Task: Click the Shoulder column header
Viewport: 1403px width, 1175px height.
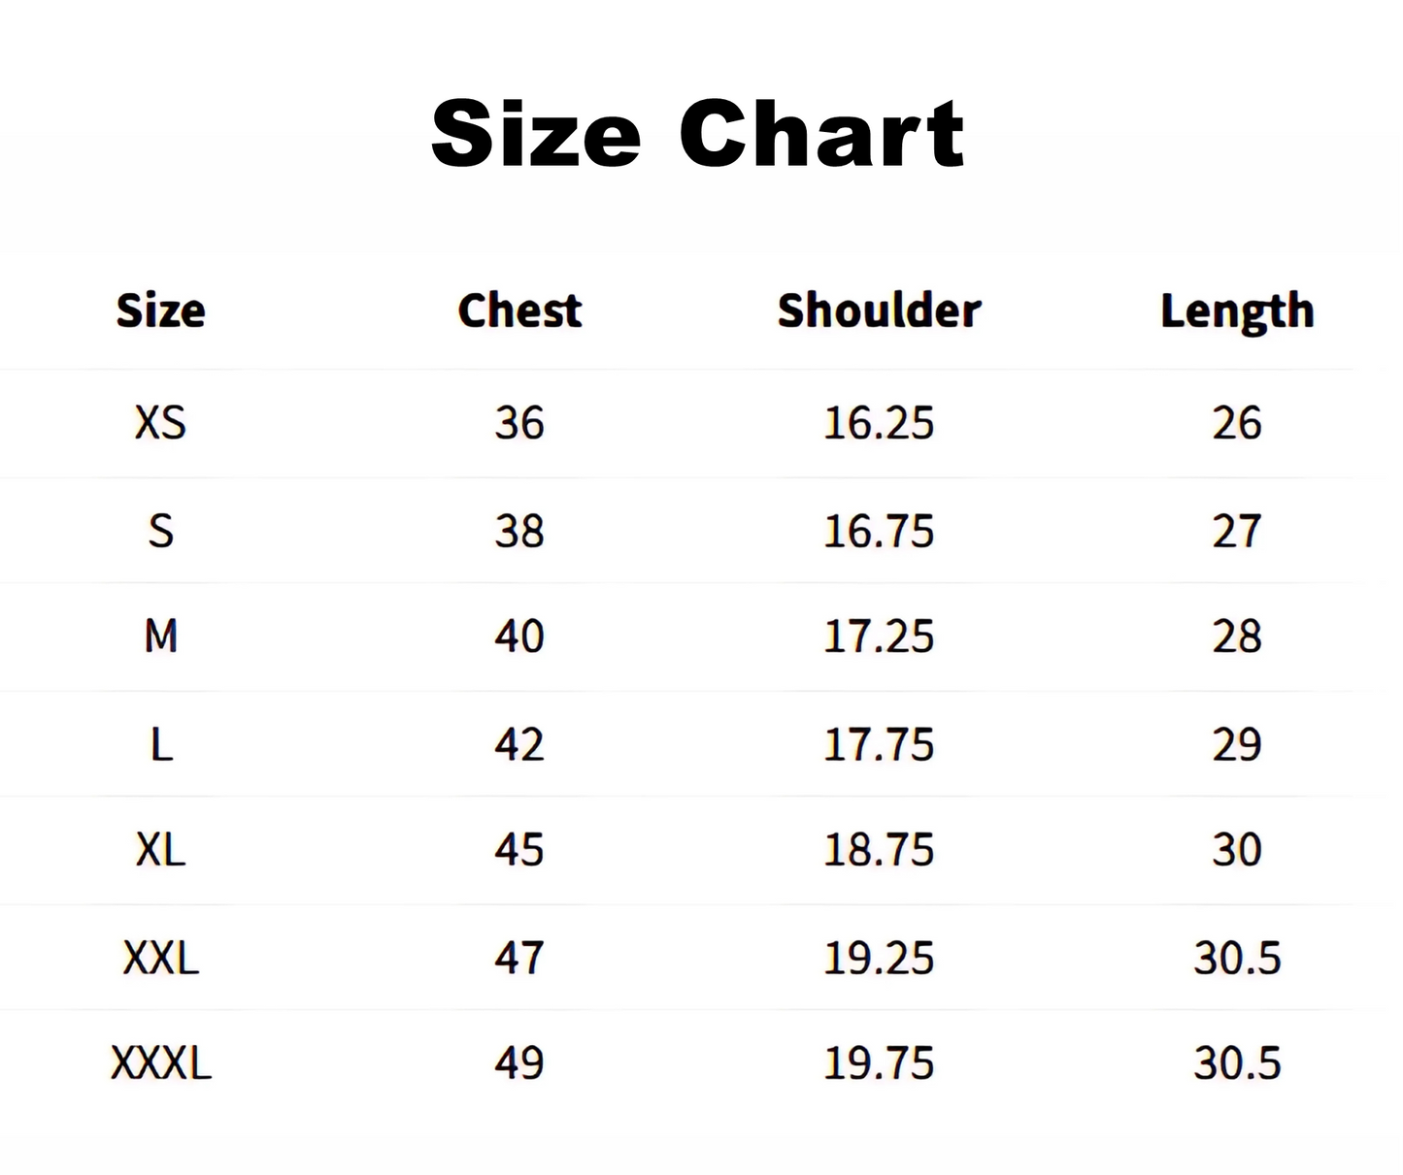Action: [879, 310]
